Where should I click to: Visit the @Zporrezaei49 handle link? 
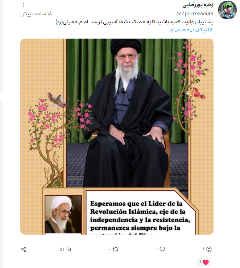(x=195, y=13)
